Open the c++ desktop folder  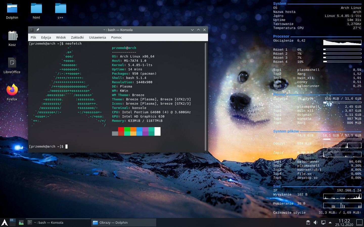click(x=60, y=9)
